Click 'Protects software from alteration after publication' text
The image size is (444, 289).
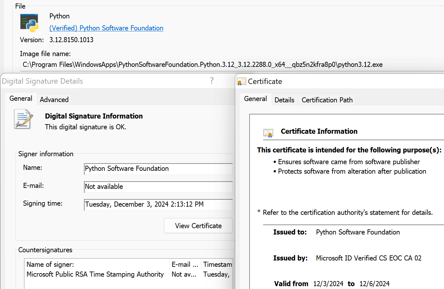pos(352,171)
